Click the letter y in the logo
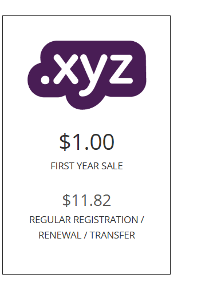The height and width of the screenshot is (290, 209). click(x=93, y=75)
